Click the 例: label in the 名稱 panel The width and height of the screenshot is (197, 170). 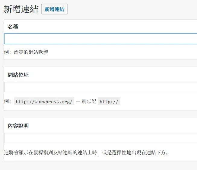coord(8,52)
